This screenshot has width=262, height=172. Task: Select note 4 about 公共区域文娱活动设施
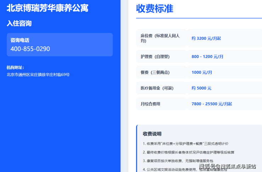pyautogui.click(x=185, y=170)
